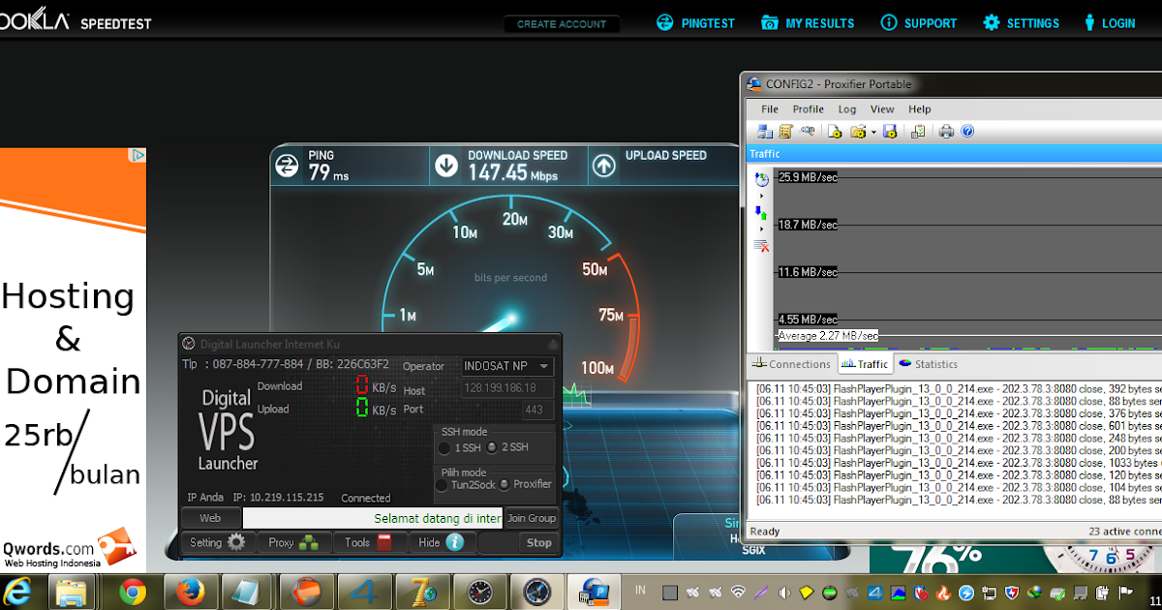Select 2 SSH radio option
1162x610 pixels.
point(507,447)
